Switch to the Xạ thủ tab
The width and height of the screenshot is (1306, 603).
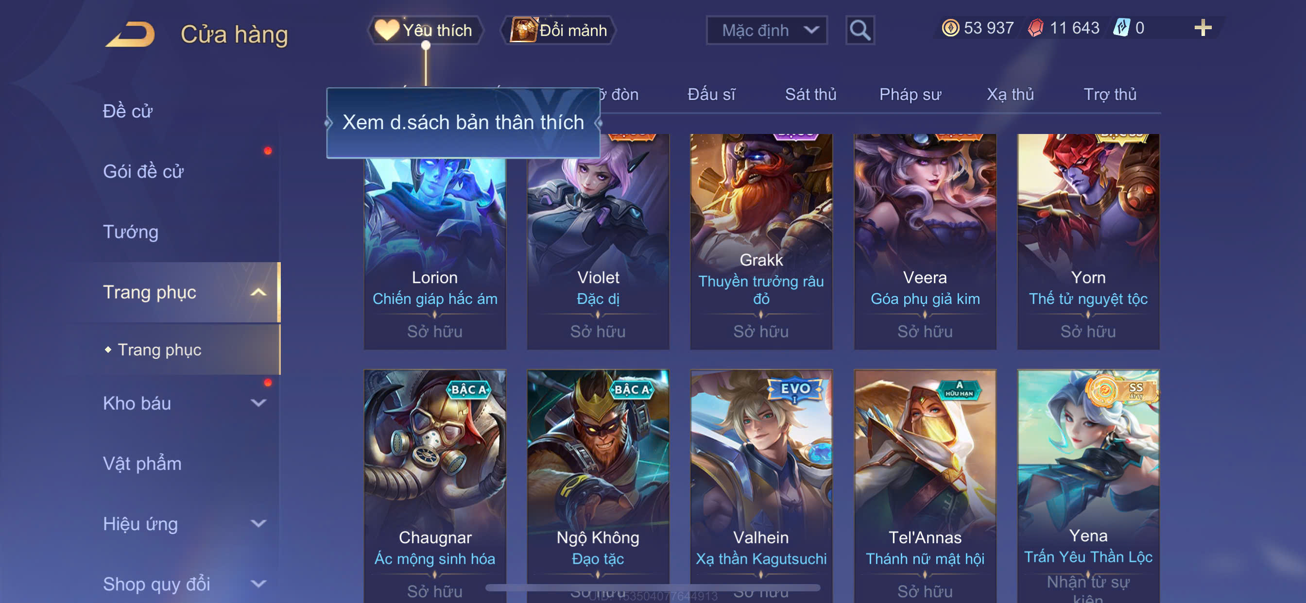click(x=1010, y=95)
